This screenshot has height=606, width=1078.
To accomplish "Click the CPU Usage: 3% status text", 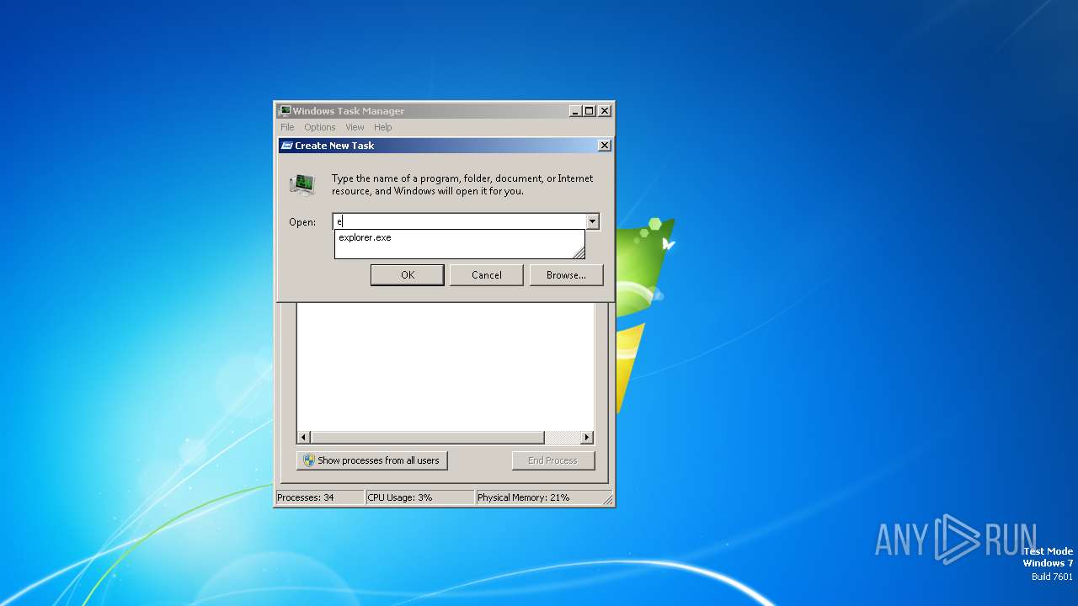I will click(x=400, y=497).
